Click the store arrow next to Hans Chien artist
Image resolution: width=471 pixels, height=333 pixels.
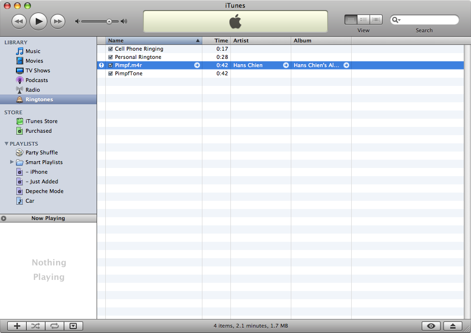click(x=286, y=65)
